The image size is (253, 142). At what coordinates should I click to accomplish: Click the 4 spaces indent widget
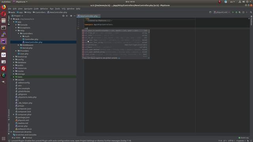point(240,141)
